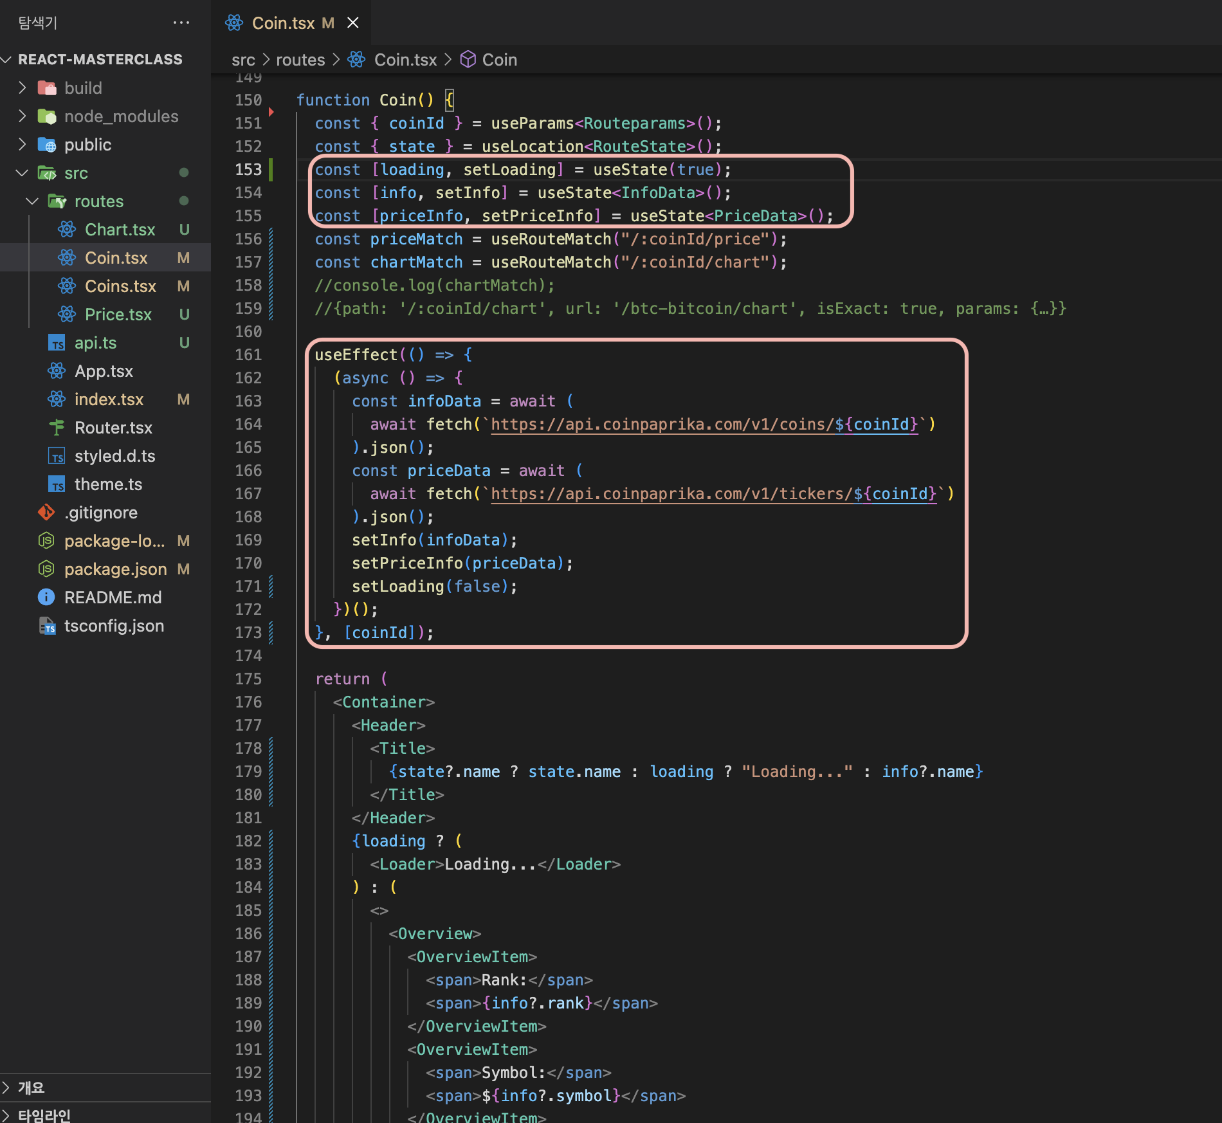Click the tsconfig.json file icon
Screen dimensions: 1222x1123
tap(48, 626)
